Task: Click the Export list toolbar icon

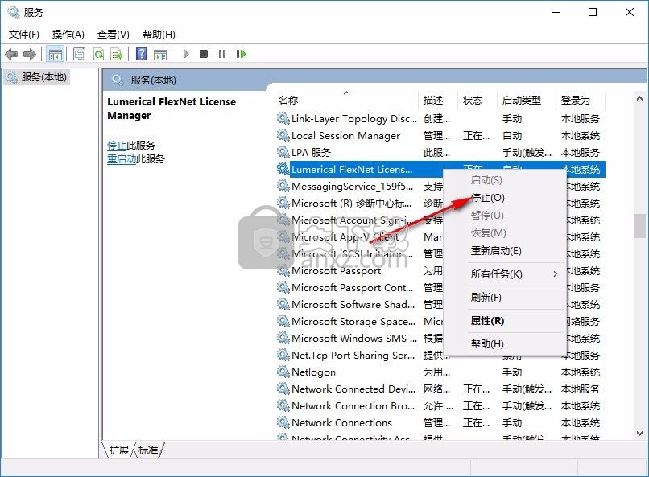Action: (x=117, y=54)
